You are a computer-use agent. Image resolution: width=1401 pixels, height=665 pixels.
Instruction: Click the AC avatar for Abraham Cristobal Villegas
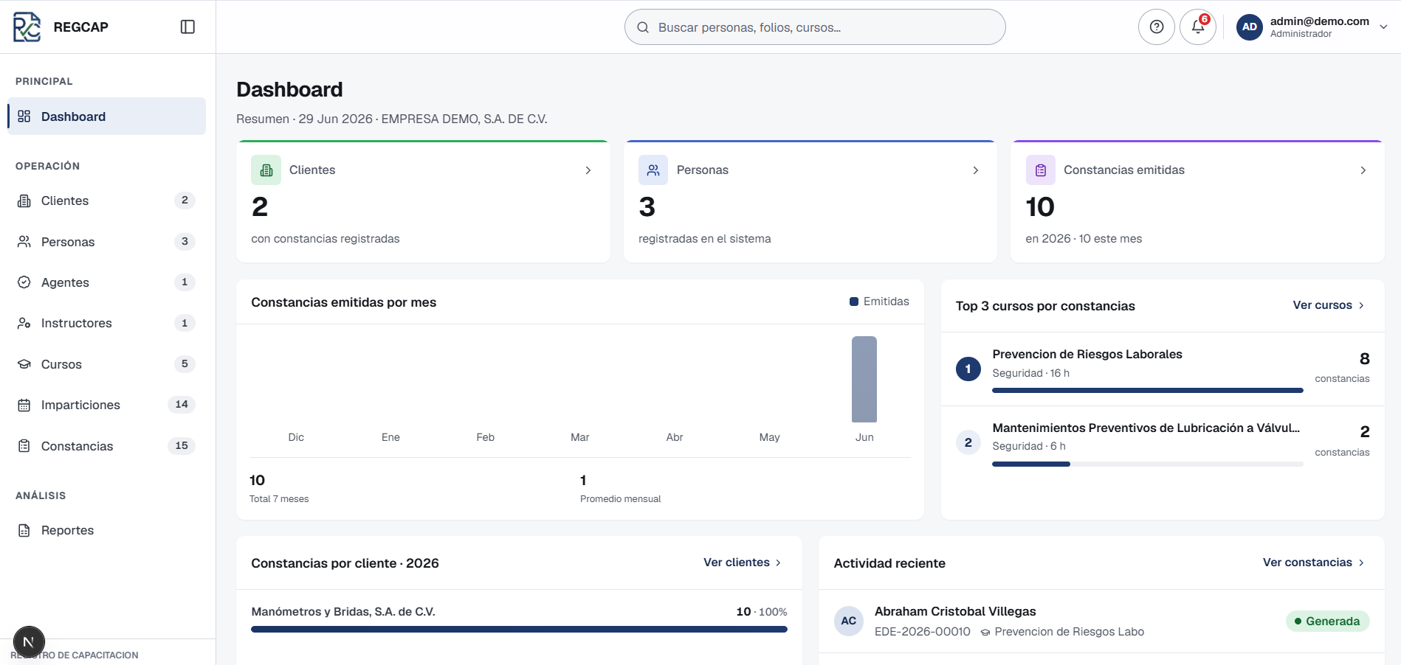tap(849, 621)
